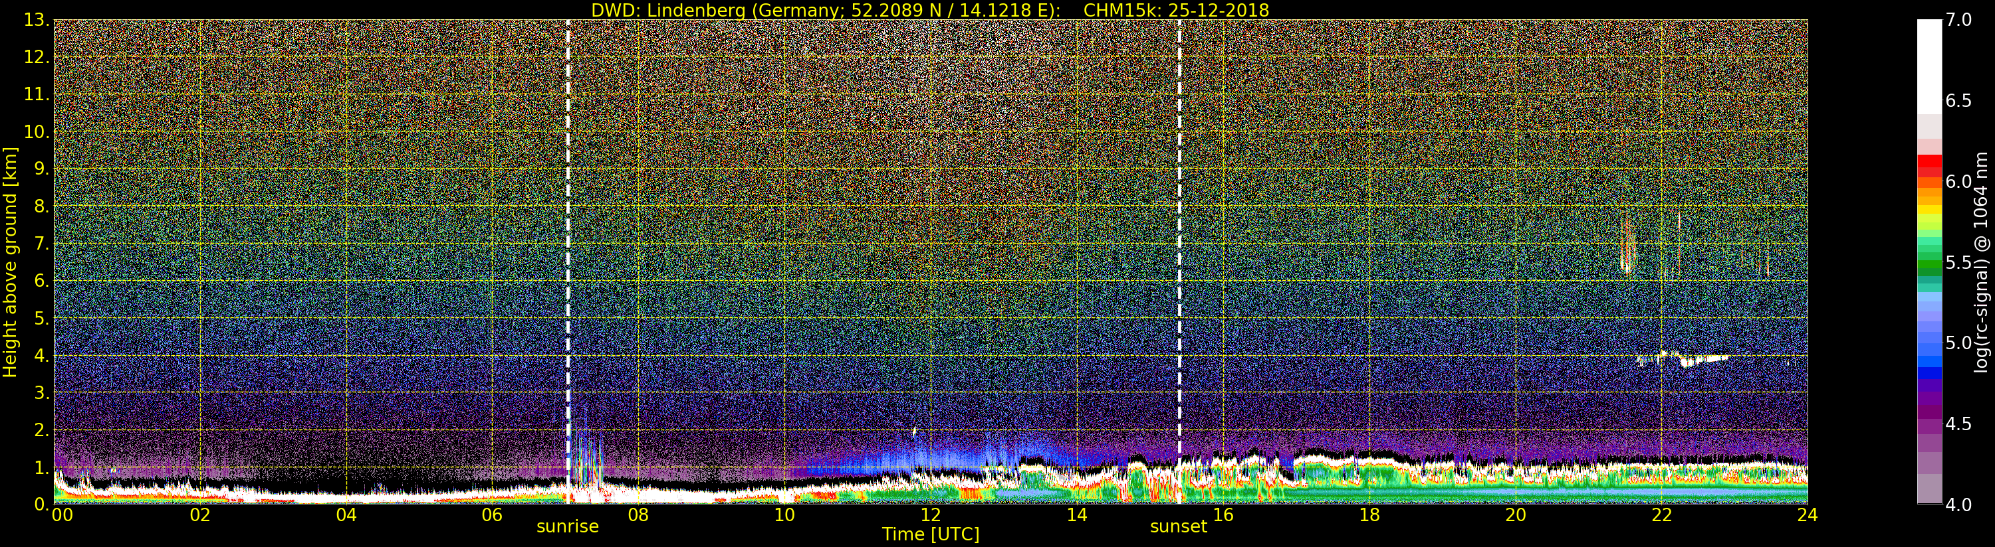This screenshot has height=547, width=1995.
Task: Click the height axis tick '5.'
Action: pyautogui.click(x=41, y=318)
